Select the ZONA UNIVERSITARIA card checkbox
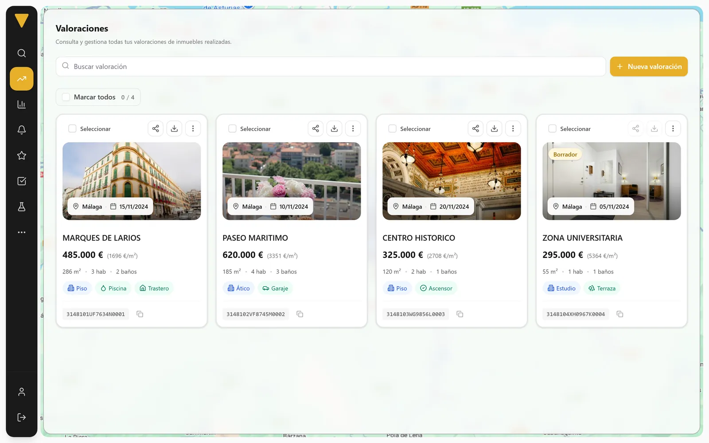The image size is (709, 443). tap(552, 128)
